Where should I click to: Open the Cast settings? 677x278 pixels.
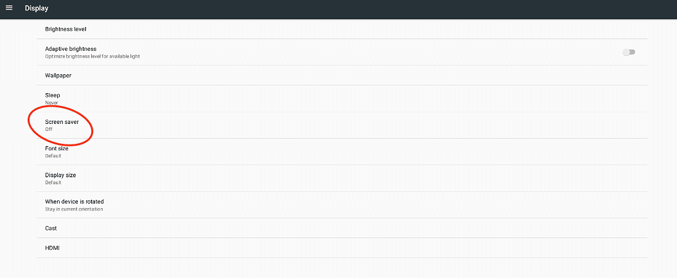tap(342, 228)
